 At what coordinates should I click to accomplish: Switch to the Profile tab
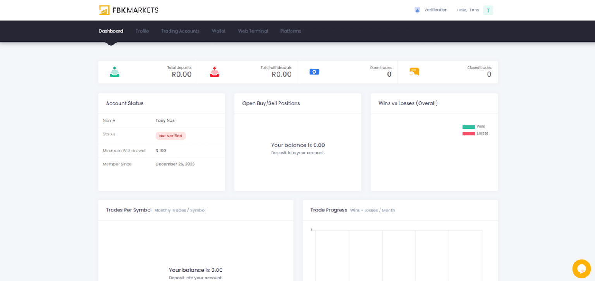[x=142, y=31]
